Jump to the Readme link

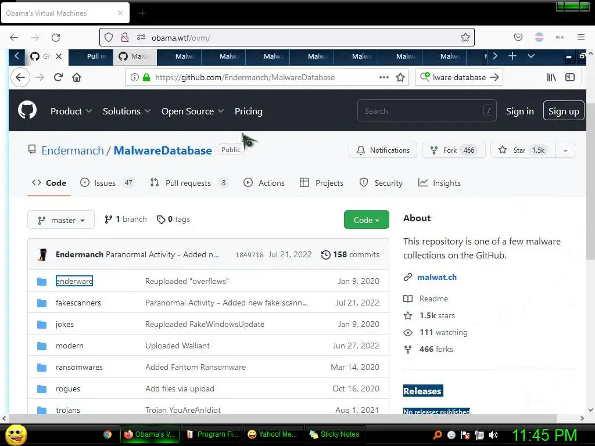[x=433, y=298]
